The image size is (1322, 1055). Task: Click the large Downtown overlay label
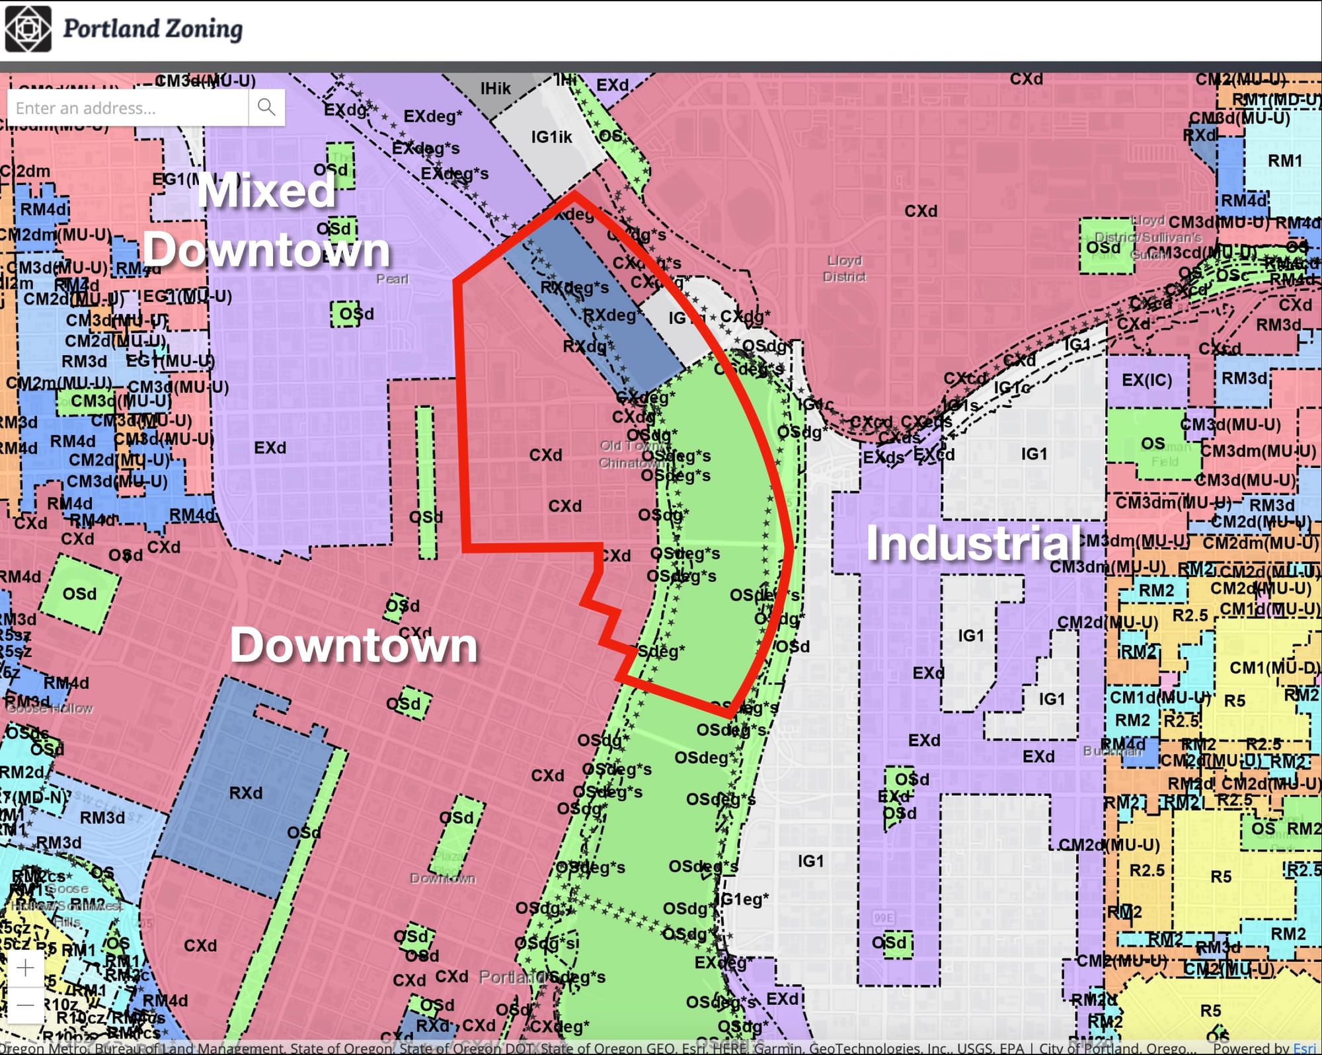[x=354, y=645]
